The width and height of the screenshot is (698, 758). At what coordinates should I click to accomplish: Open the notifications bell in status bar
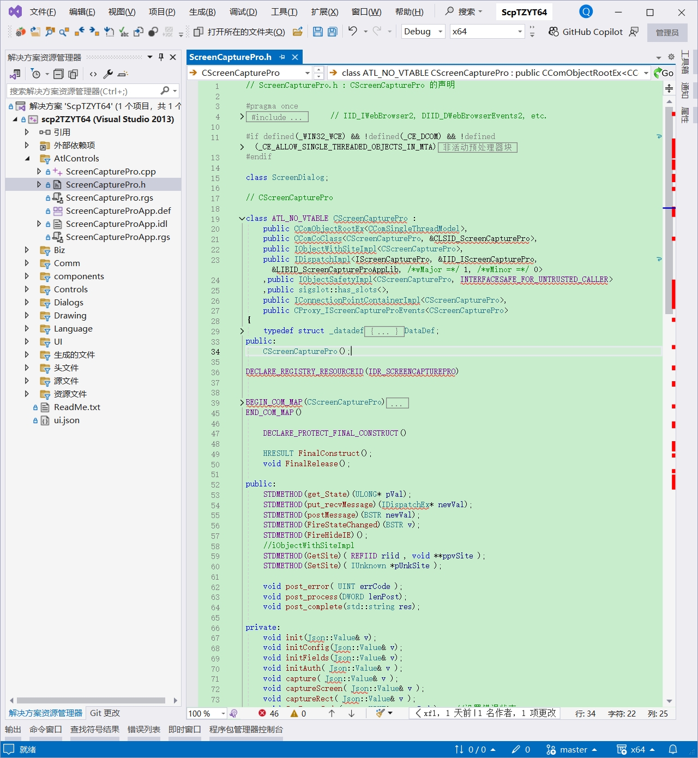click(673, 749)
